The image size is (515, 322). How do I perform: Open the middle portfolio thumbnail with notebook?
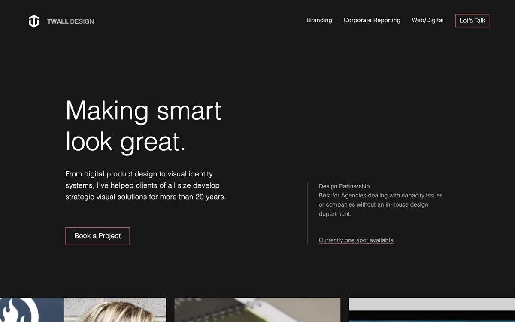click(257, 310)
